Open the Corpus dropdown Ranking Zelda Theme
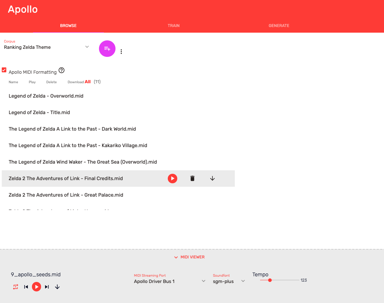 47,47
